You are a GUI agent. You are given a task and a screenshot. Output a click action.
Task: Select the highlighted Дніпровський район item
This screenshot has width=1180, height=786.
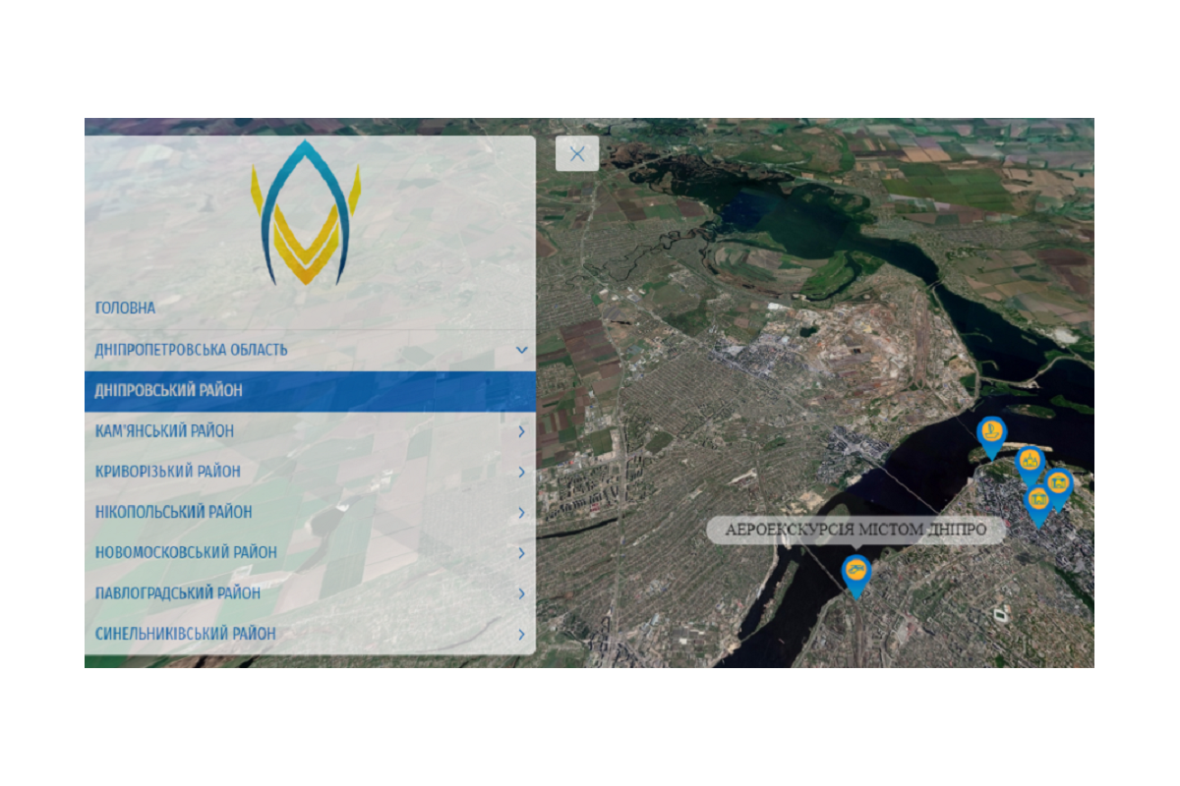click(168, 391)
